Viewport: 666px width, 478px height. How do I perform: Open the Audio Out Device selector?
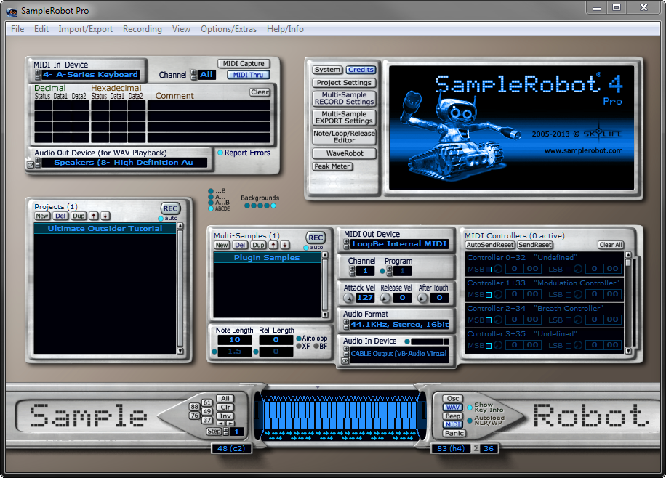(x=124, y=163)
